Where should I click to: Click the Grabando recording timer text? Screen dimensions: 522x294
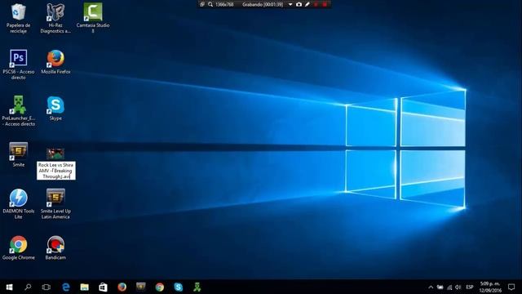click(x=263, y=4)
